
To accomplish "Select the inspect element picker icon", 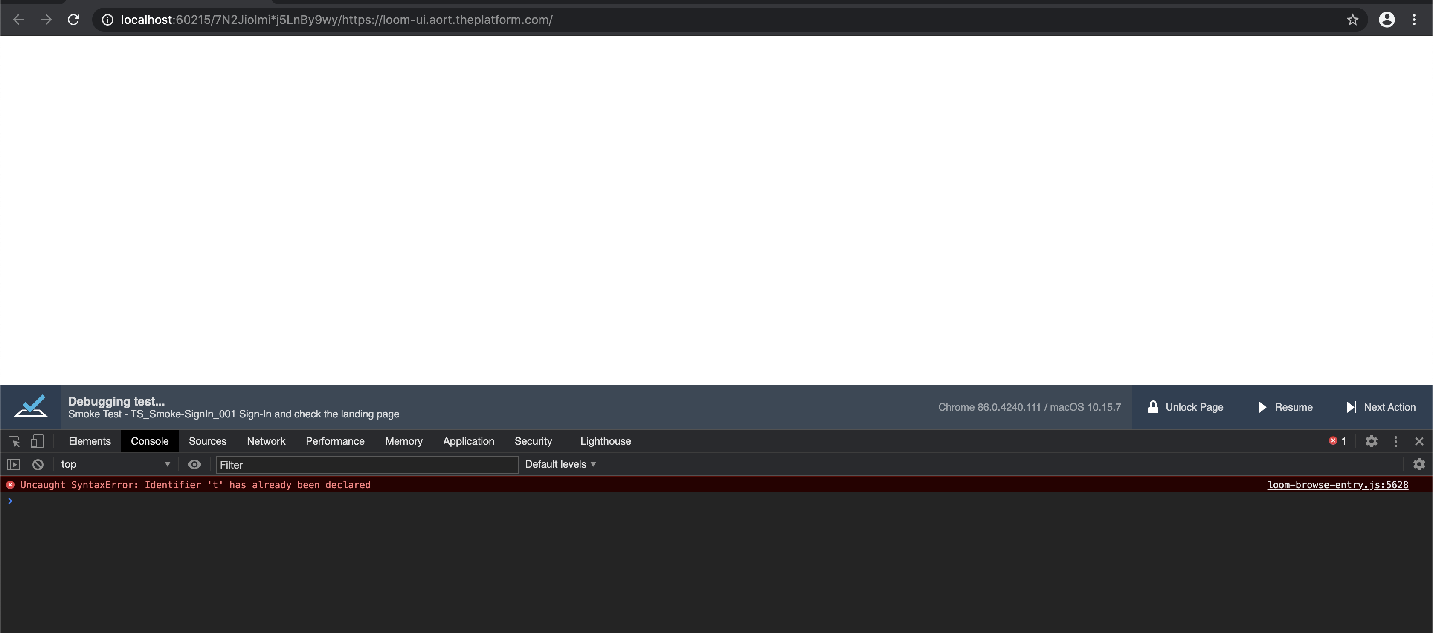I will [14, 441].
